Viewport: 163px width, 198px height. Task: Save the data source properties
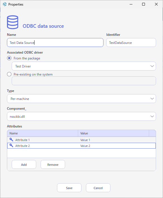(x=69, y=188)
